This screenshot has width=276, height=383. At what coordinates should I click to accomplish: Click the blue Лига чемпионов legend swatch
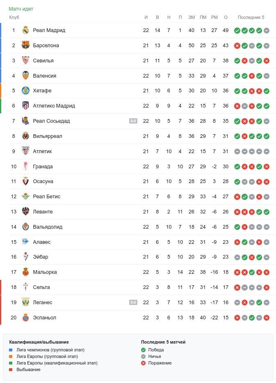[11, 350]
